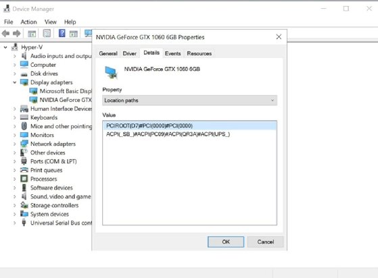Open the Property dropdown showing Location paths
378x278 pixels.
(x=189, y=101)
